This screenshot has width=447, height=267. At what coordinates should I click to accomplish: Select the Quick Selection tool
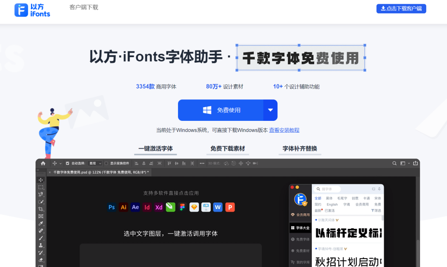coord(41,202)
